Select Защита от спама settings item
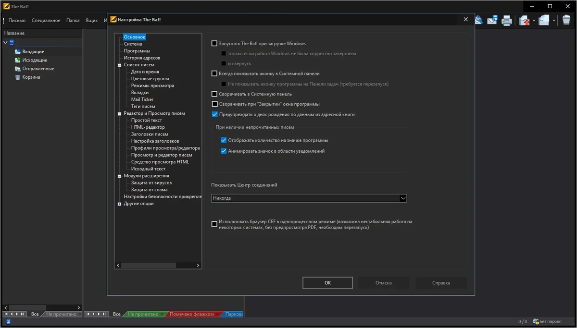The width and height of the screenshot is (577, 328). 150,190
